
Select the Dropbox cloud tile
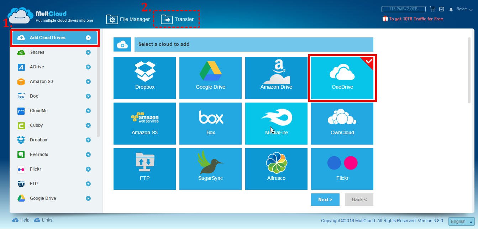(x=145, y=78)
